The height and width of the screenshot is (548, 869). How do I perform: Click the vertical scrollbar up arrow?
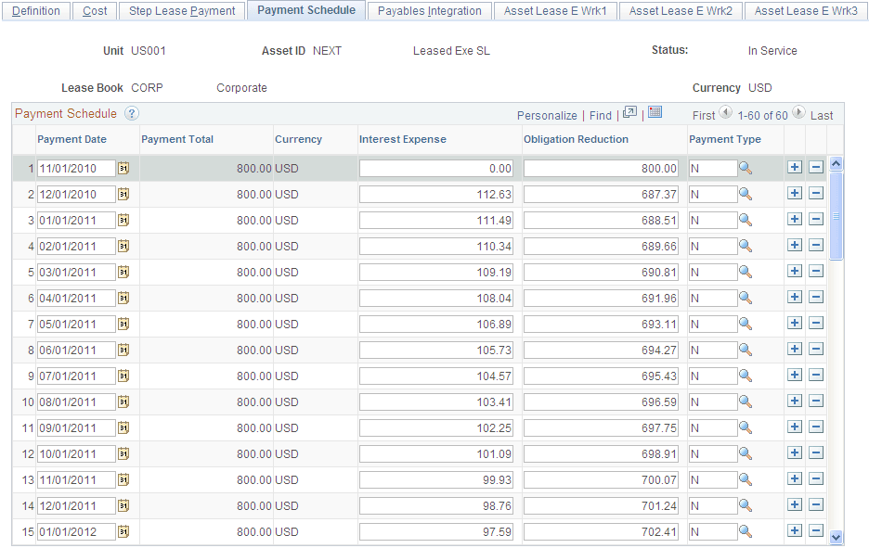coord(837,161)
